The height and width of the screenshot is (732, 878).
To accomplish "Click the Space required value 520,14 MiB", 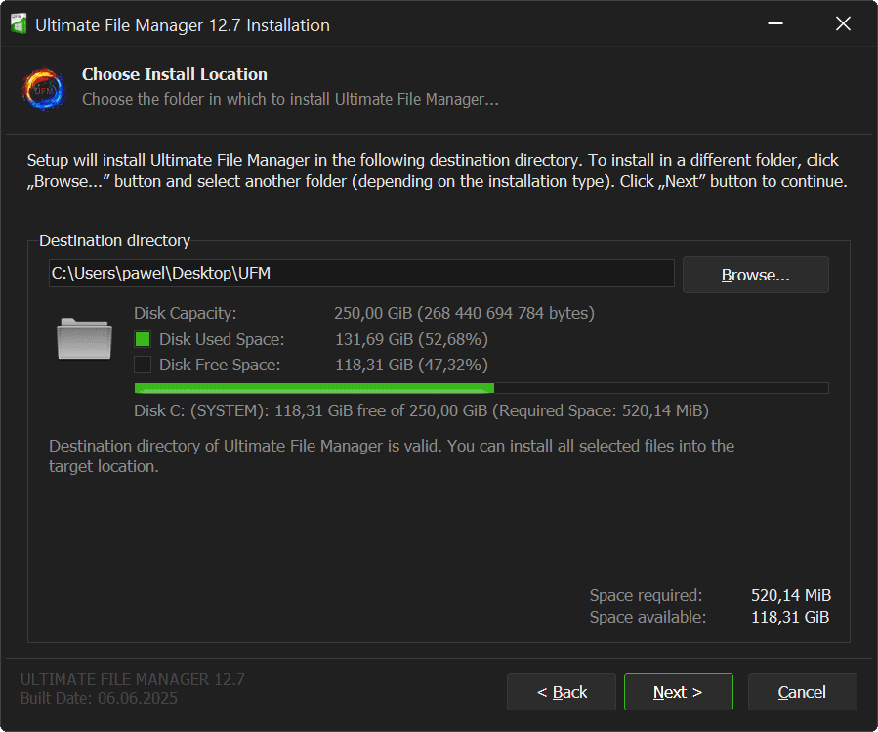I will (791, 595).
